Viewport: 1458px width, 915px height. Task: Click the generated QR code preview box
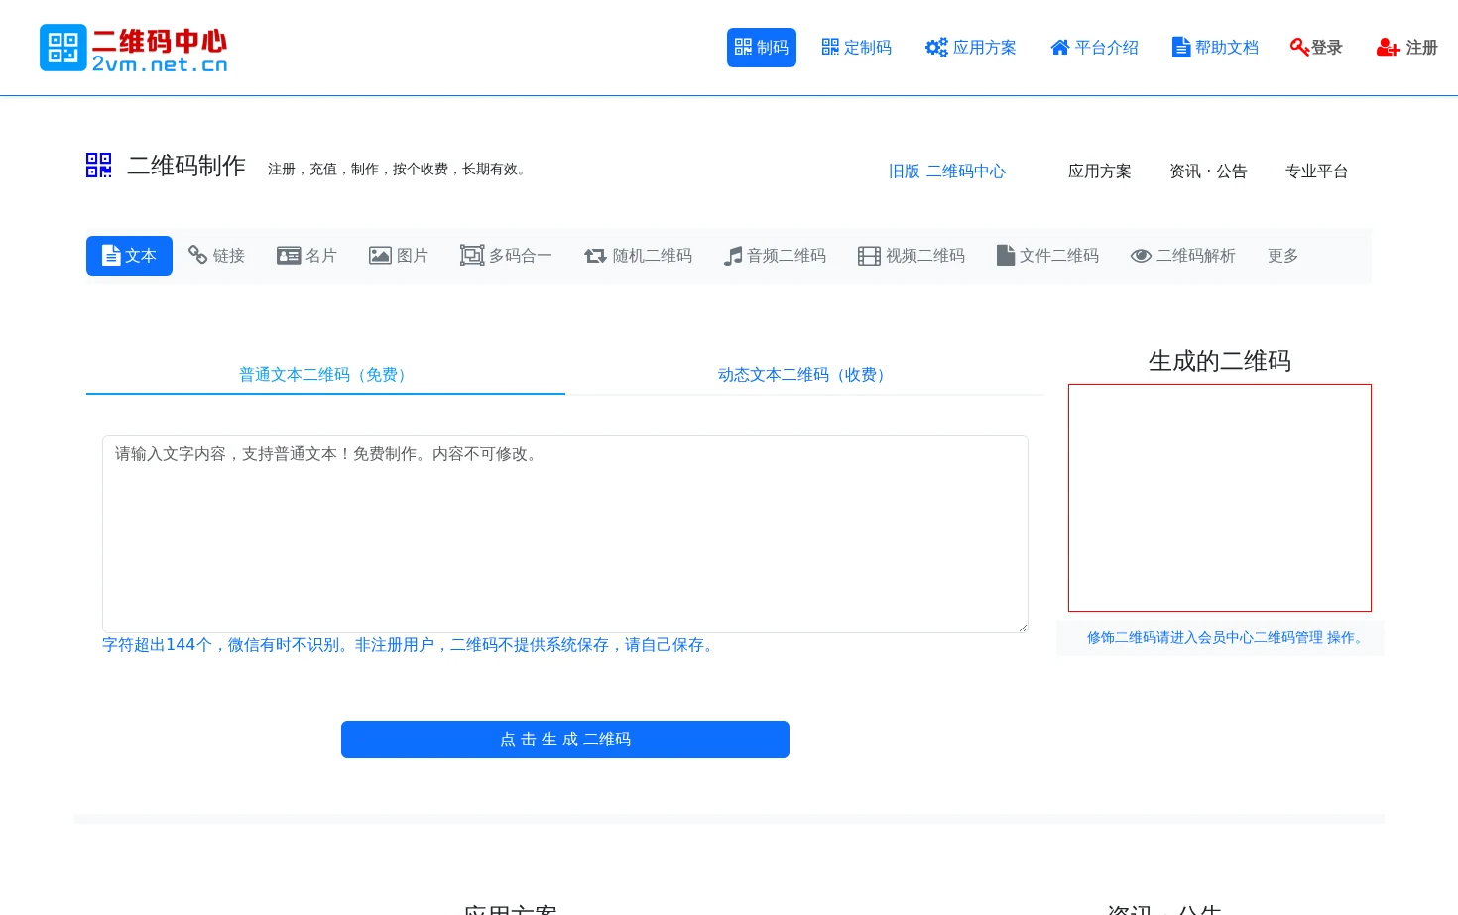(x=1220, y=498)
